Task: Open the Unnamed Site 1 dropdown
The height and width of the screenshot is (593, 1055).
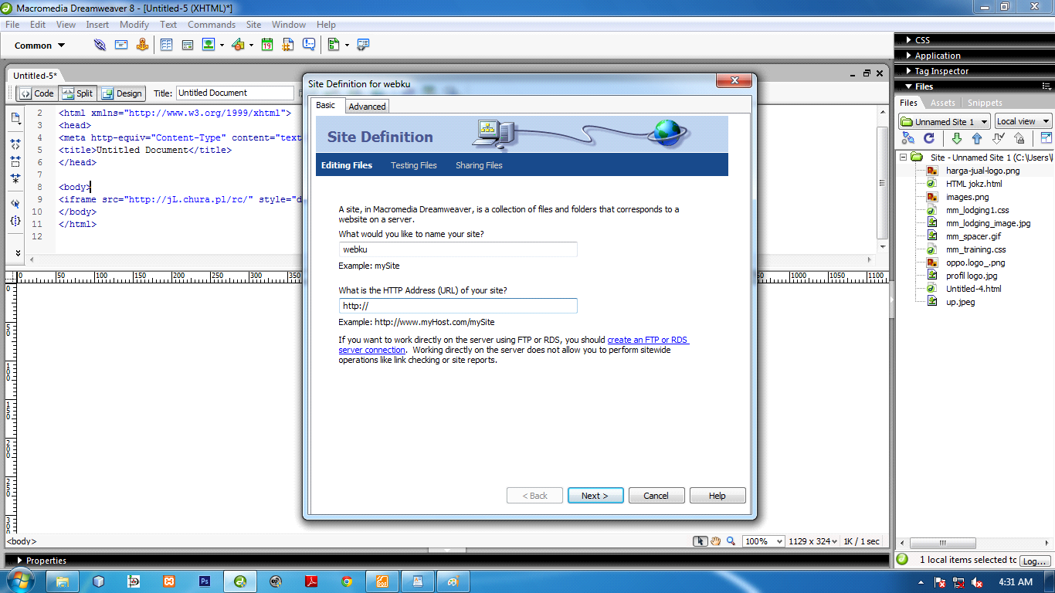Action: (944, 121)
